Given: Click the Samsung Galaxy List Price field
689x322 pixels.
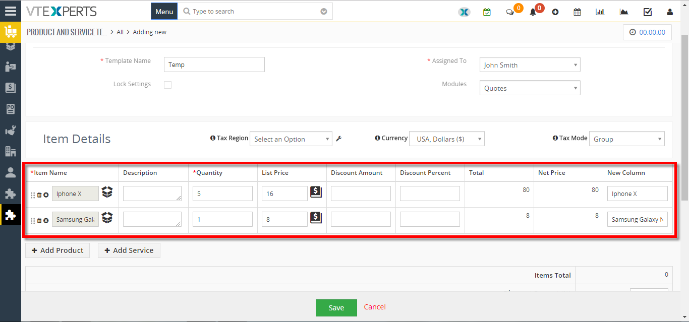Looking at the screenshot, I should 284,219.
